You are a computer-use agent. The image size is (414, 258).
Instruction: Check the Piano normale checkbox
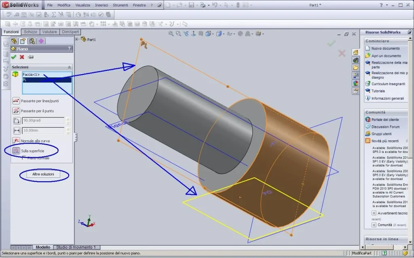click(24, 158)
